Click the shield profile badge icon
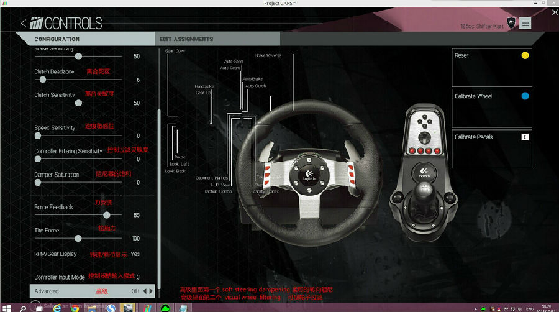The width and height of the screenshot is (559, 312). pos(511,23)
